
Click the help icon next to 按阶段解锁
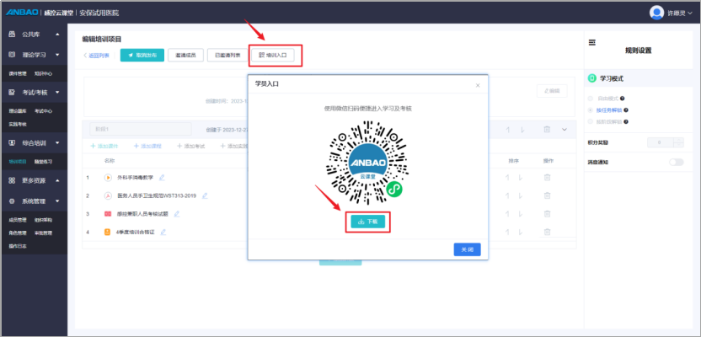(626, 121)
